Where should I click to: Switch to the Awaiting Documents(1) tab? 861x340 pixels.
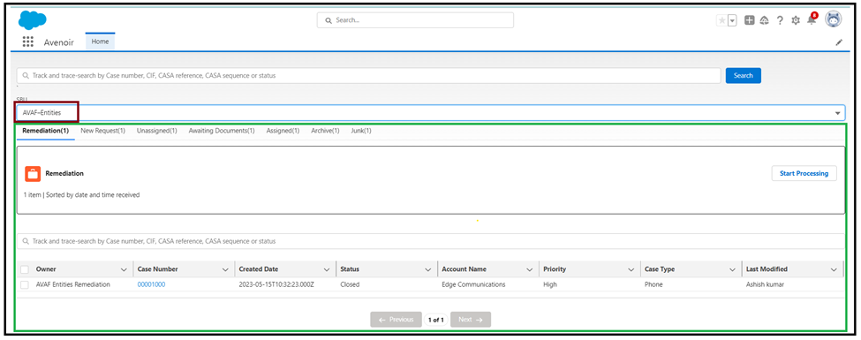pos(222,131)
